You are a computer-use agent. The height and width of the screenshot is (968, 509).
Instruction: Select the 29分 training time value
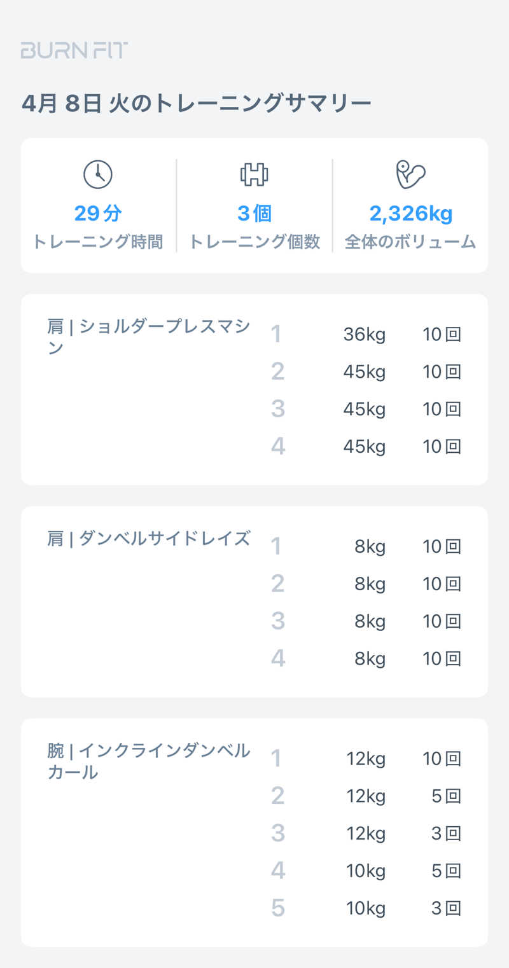97,214
